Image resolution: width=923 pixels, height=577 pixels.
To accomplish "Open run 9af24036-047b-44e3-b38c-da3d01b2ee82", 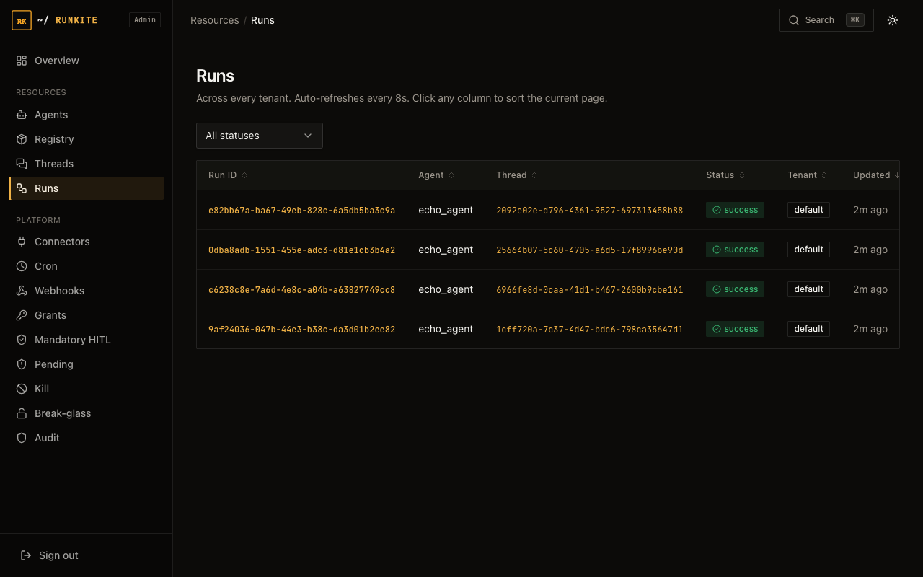I will [301, 330].
